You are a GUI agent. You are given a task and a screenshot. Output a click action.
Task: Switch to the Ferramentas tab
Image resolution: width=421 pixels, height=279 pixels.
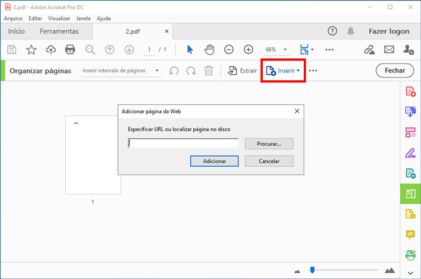tap(59, 31)
